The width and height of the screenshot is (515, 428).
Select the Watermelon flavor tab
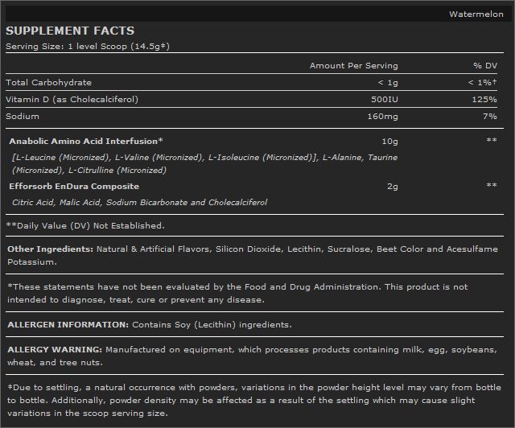(x=476, y=14)
